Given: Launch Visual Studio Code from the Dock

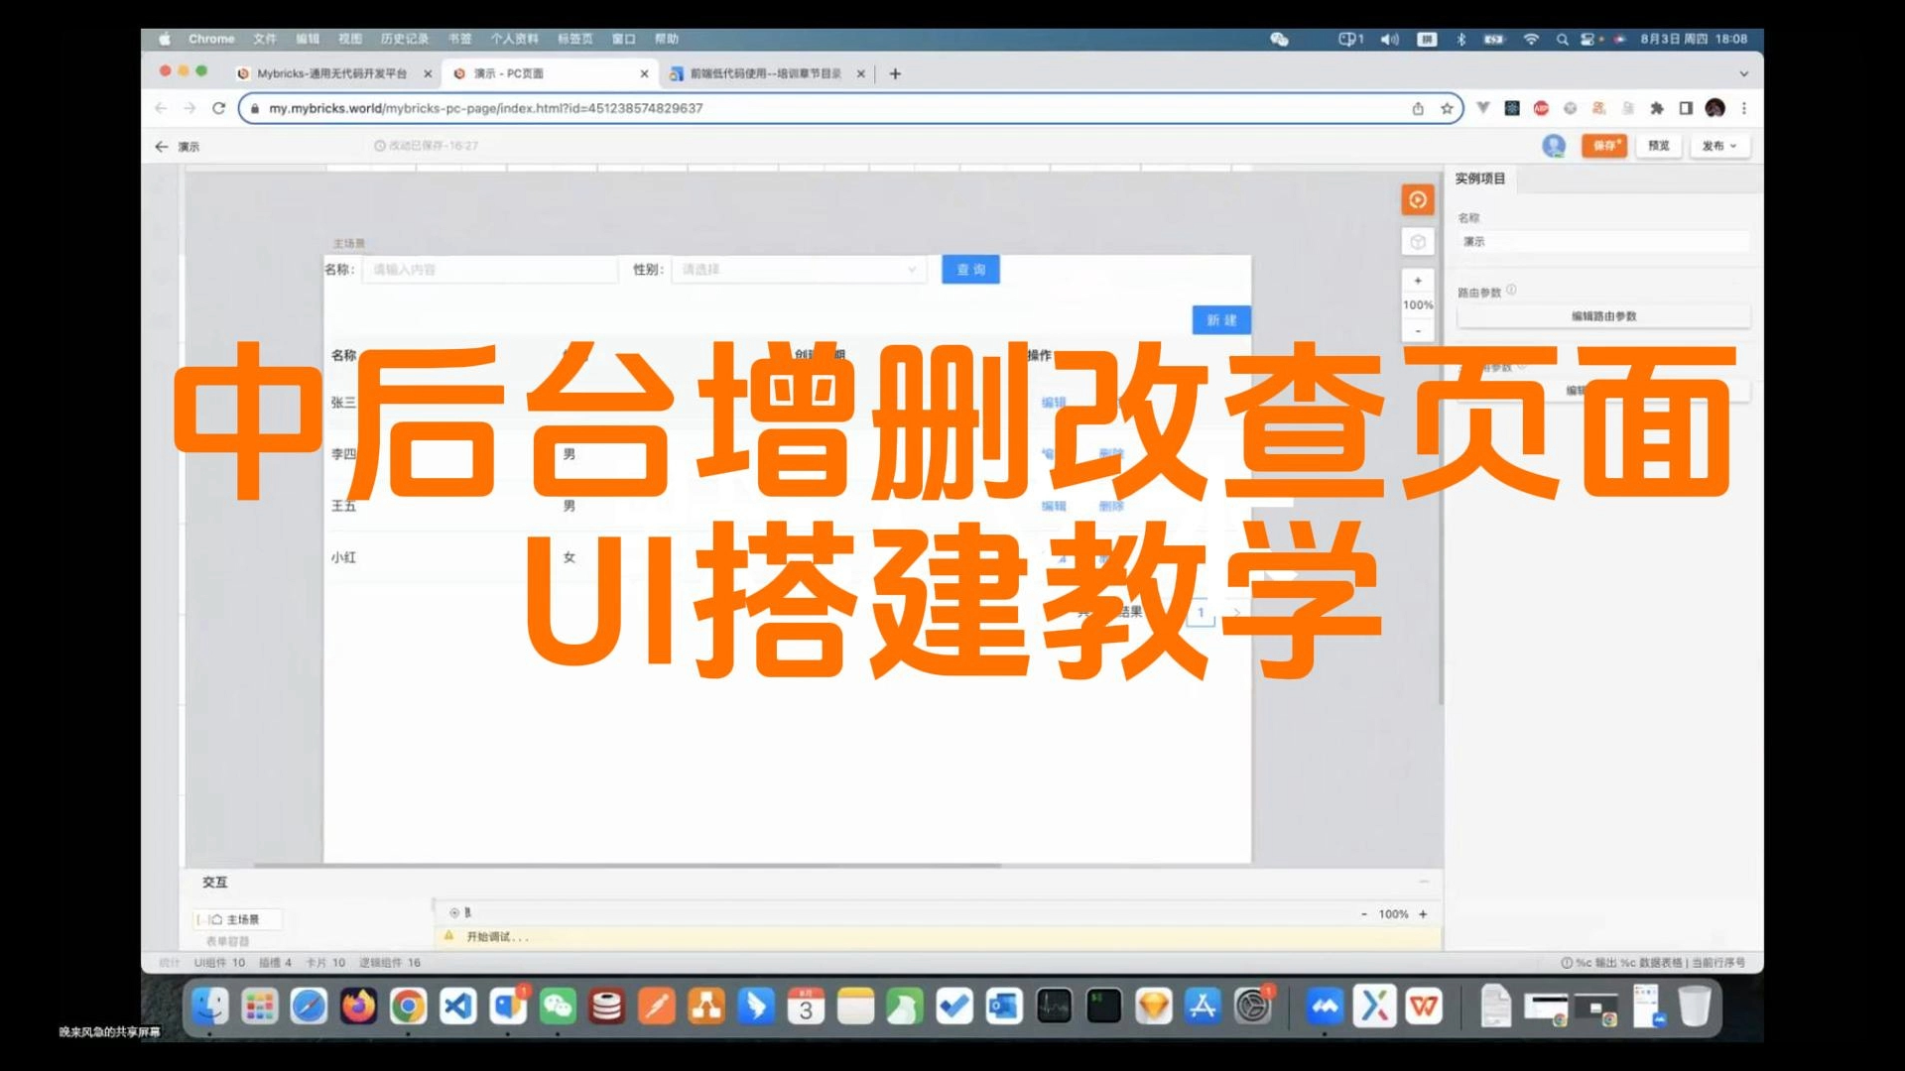Looking at the screenshot, I should pyautogui.click(x=458, y=1007).
